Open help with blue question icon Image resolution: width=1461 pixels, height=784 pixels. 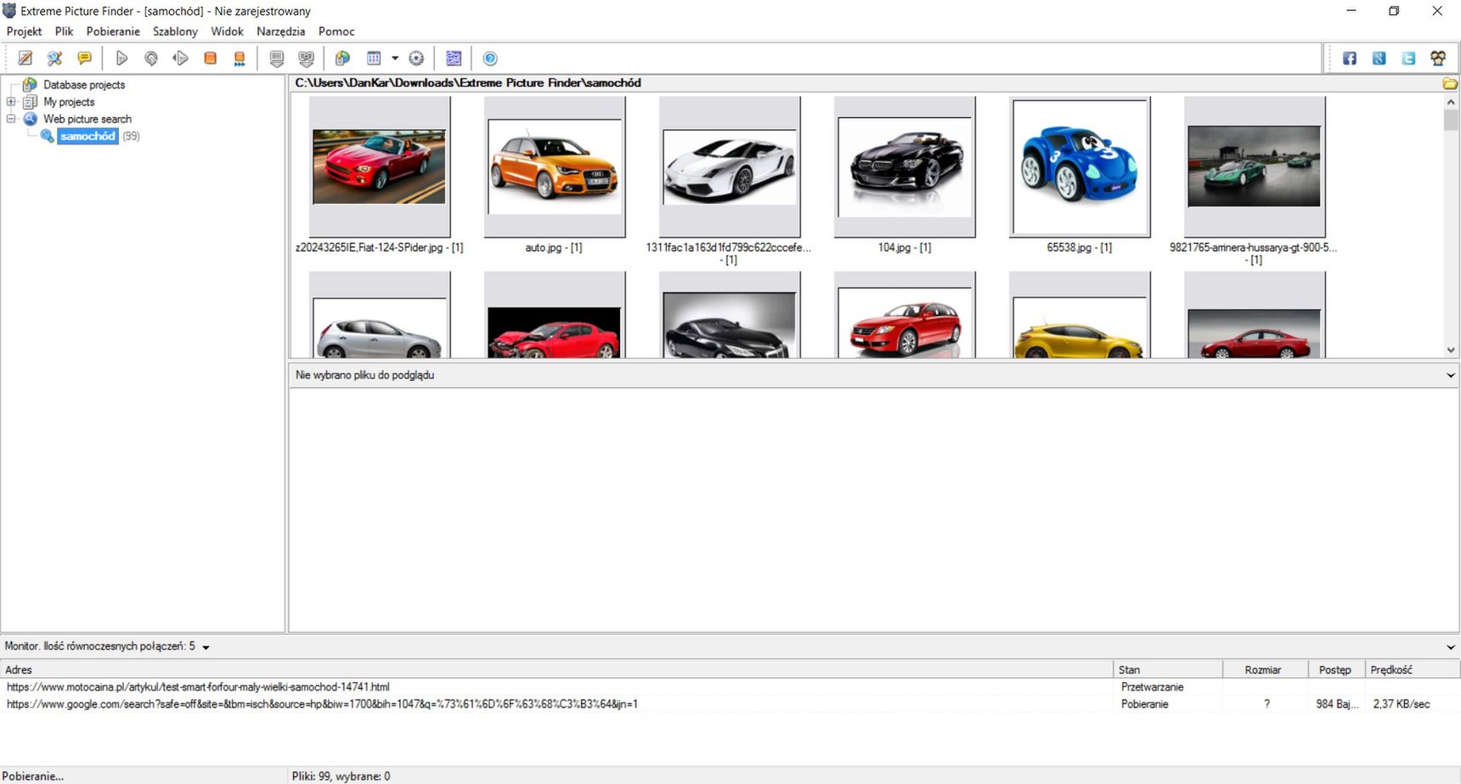pyautogui.click(x=490, y=59)
